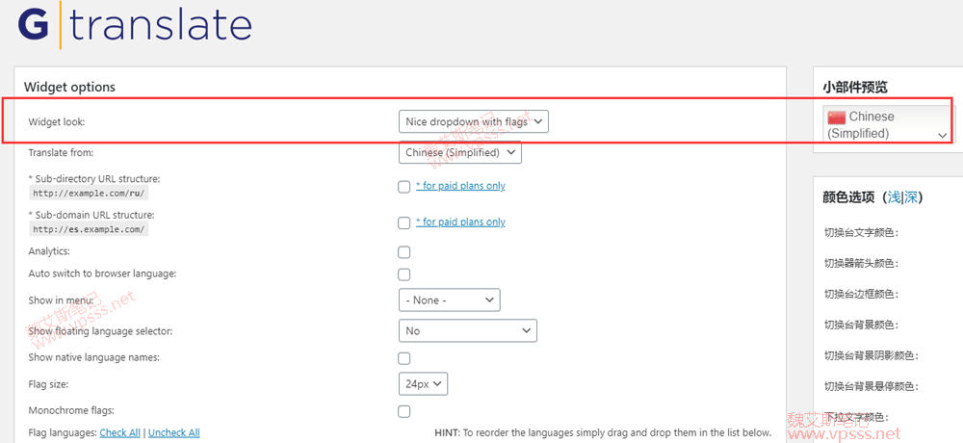Screen dimensions: 963x443
Task: Open paid plans link beside Sub-directory option
Action: coord(460,186)
